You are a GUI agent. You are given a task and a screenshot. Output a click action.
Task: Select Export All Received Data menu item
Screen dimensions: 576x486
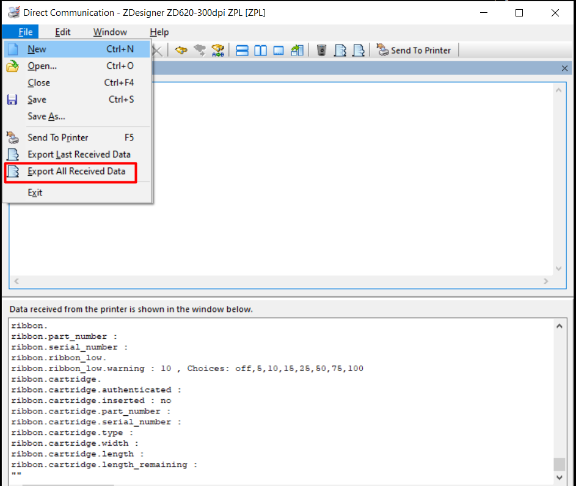(x=77, y=172)
